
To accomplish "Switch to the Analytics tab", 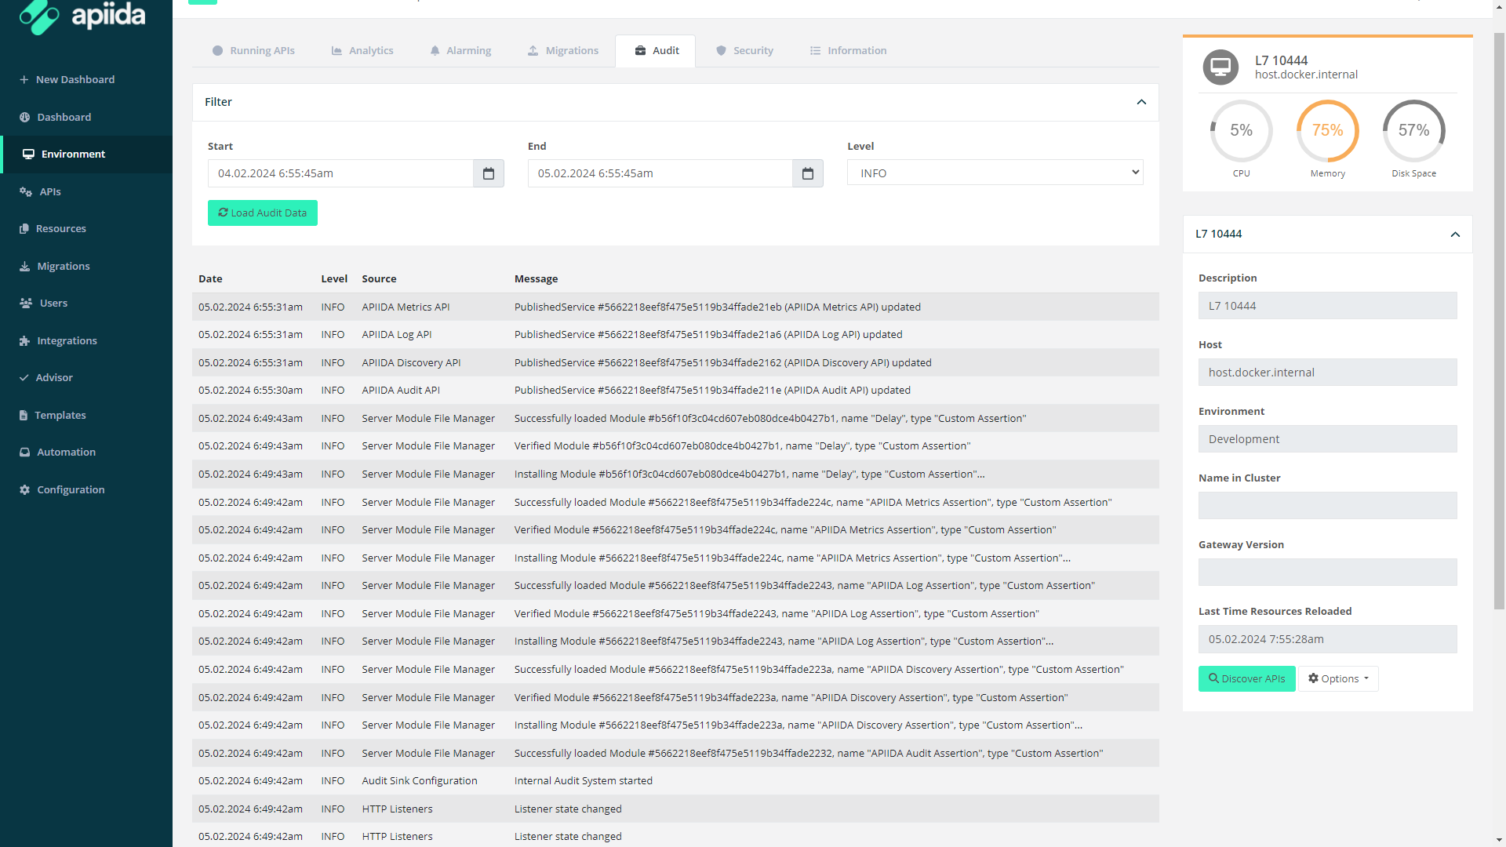I will (362, 50).
